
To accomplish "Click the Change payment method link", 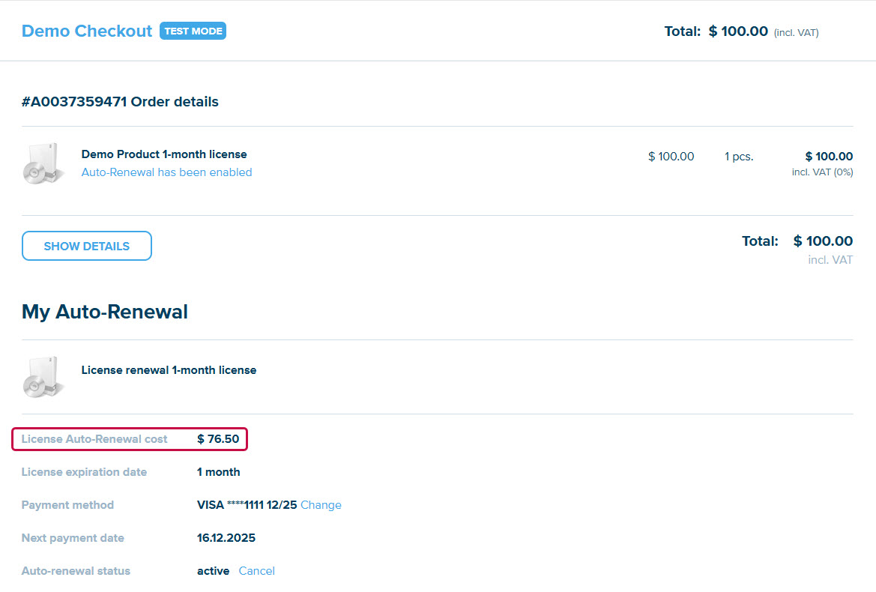I will [321, 505].
